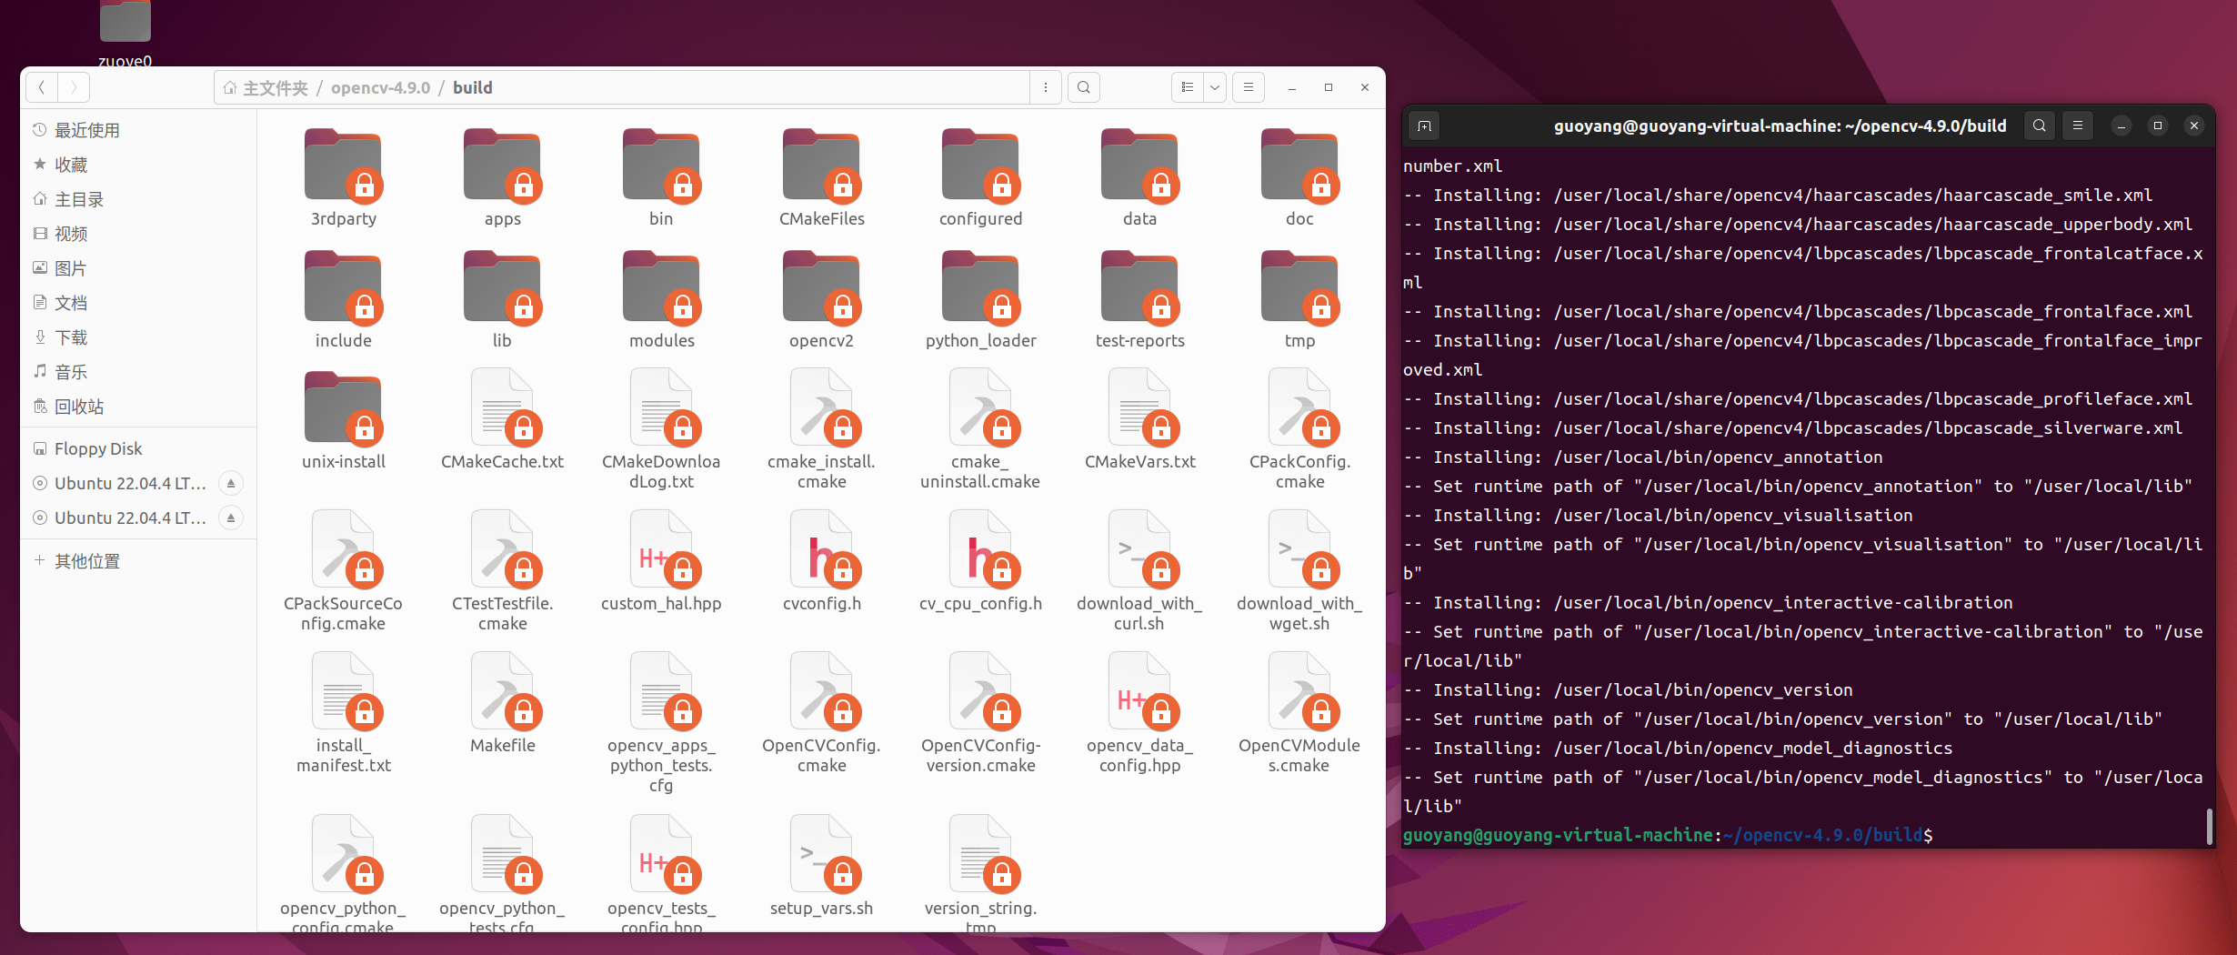Open the path bar options menu
Viewport: 2237px width, 955px height.
(x=1046, y=87)
